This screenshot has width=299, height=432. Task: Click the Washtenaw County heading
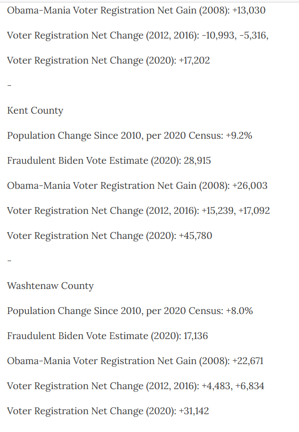[x=50, y=286]
